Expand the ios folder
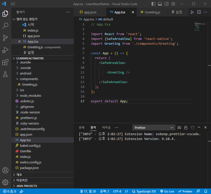211x194 pixels. pos(42,90)
